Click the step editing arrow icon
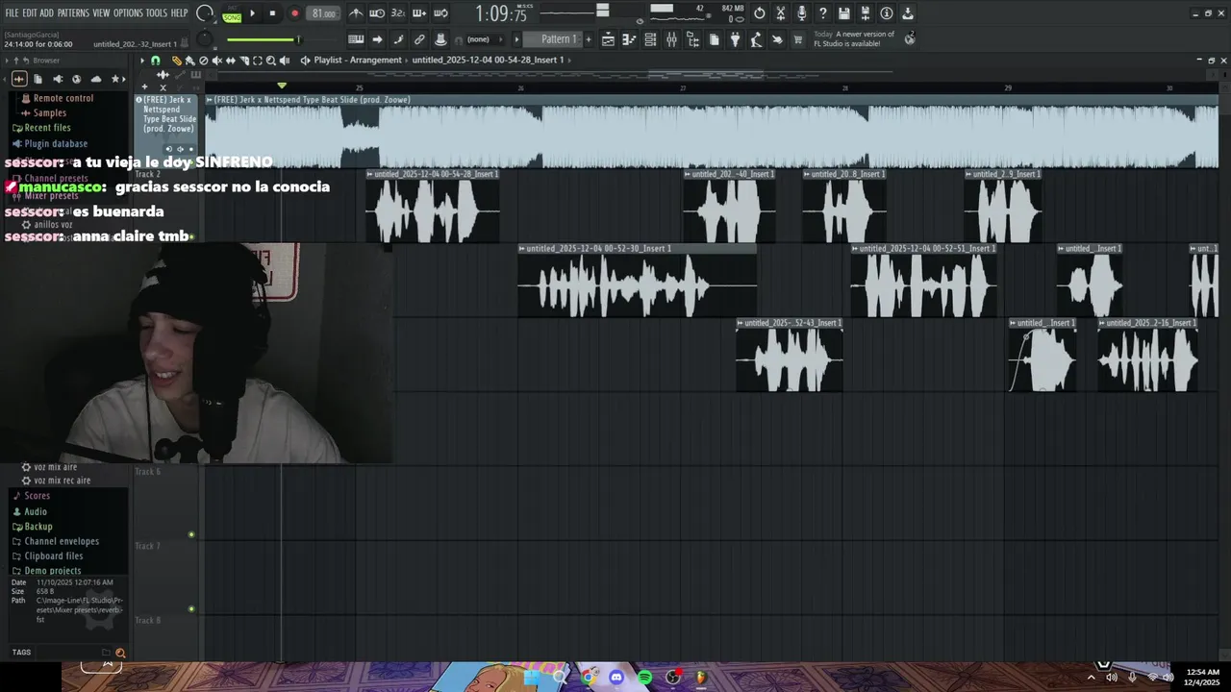This screenshot has height=692, width=1231. pyautogui.click(x=377, y=39)
